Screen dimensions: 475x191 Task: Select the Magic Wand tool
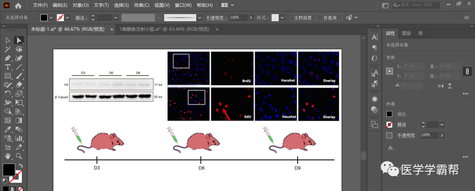[7, 49]
